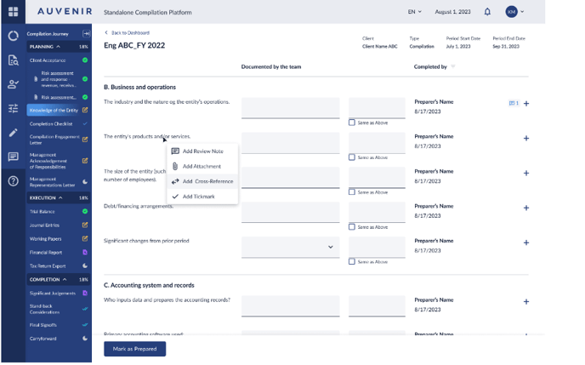Click the pencil edit icon in sidebar
This screenshot has height=365, width=585.
(13, 133)
